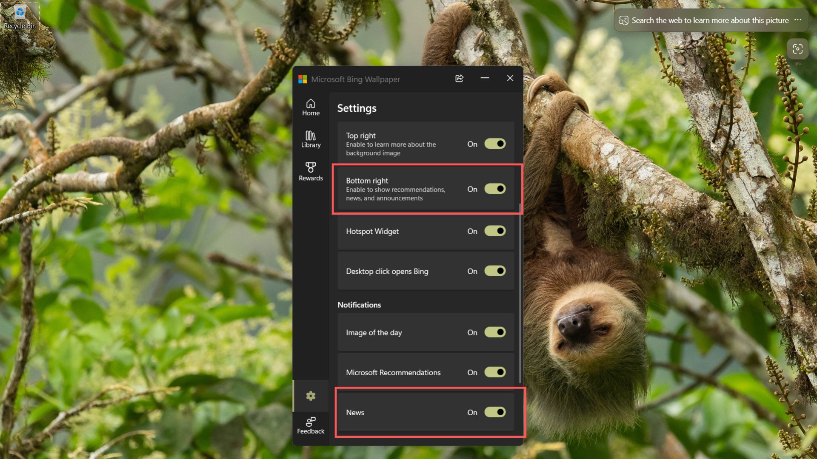The width and height of the screenshot is (817, 459).
Task: Switch off News notifications toggle
Action: 495,412
